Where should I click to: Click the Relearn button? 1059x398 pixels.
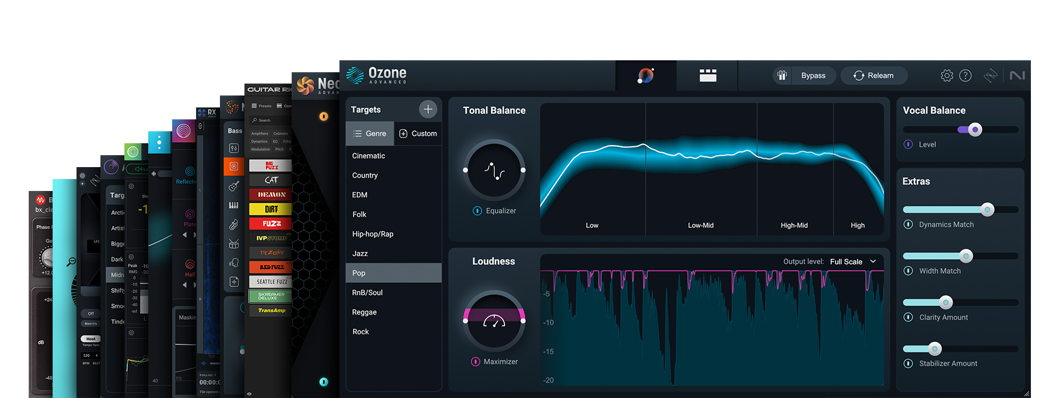(874, 76)
